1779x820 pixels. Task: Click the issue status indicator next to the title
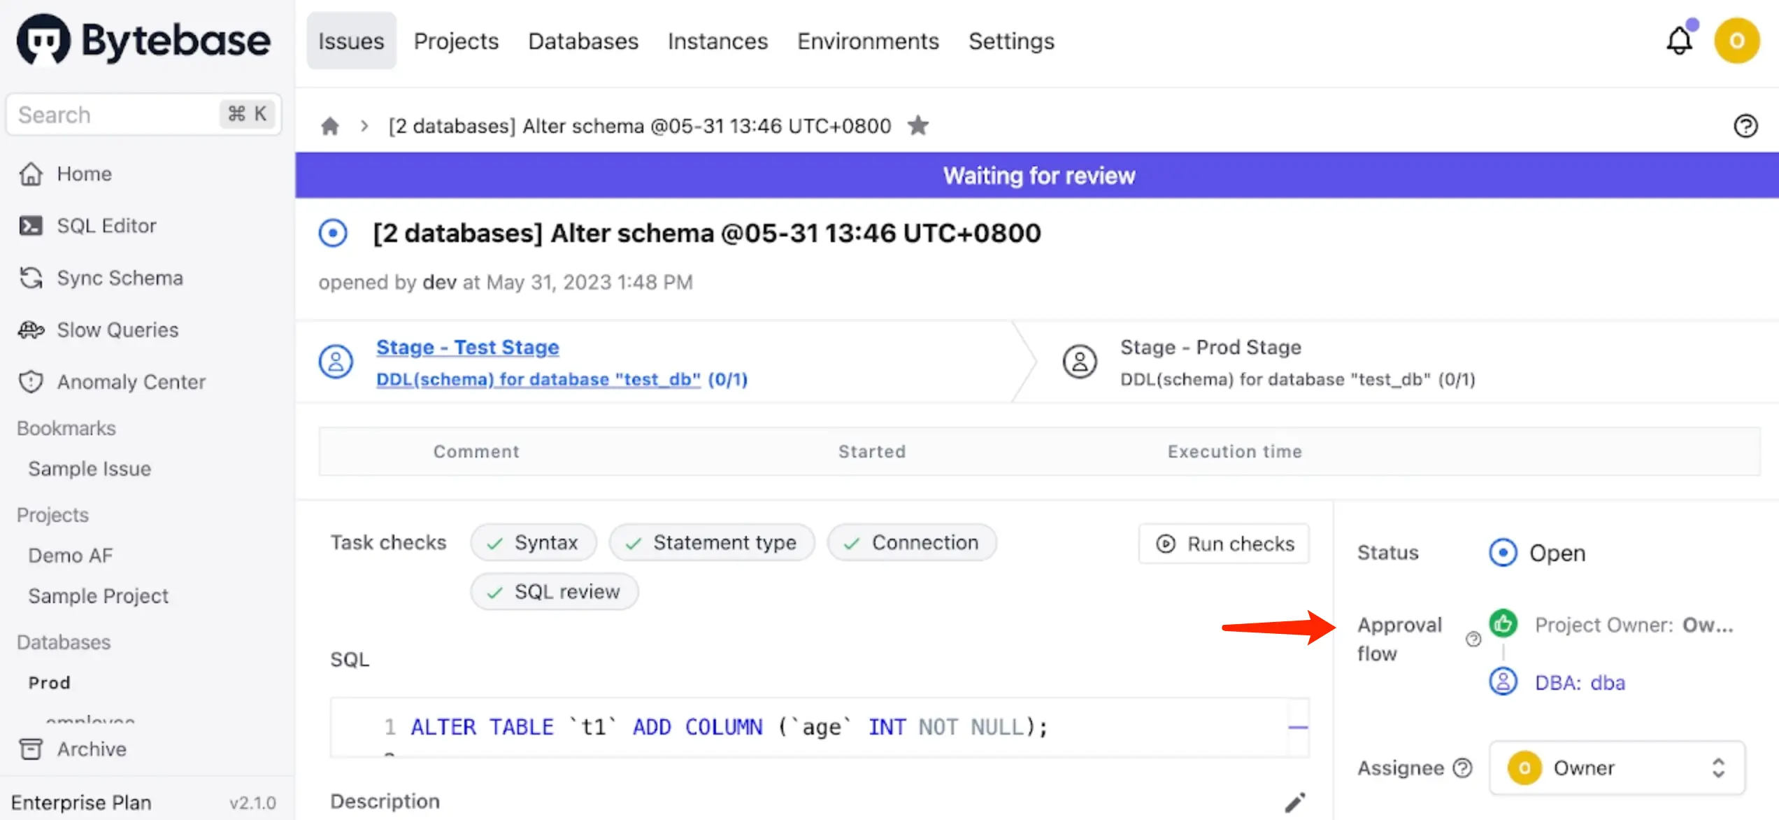pos(334,233)
